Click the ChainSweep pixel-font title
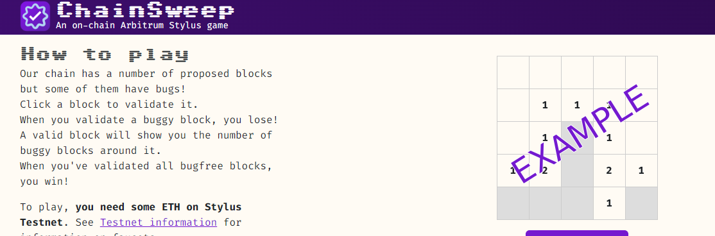This screenshot has height=236, width=715. pos(146,10)
